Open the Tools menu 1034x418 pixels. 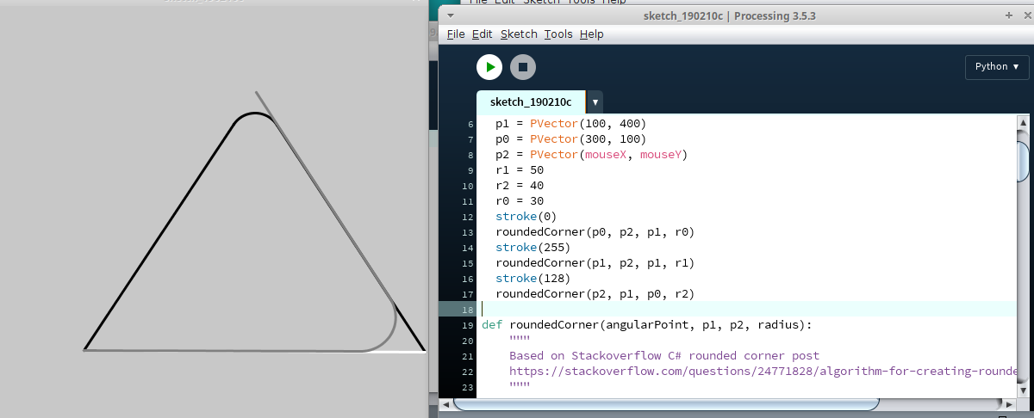pyautogui.click(x=558, y=34)
